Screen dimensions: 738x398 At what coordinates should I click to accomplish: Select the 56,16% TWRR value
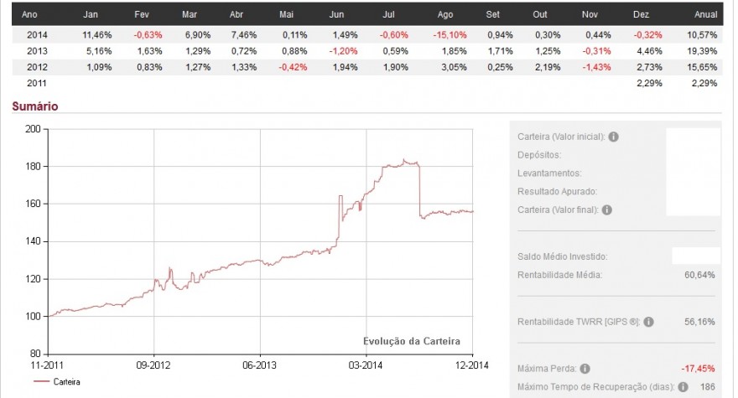pos(699,322)
